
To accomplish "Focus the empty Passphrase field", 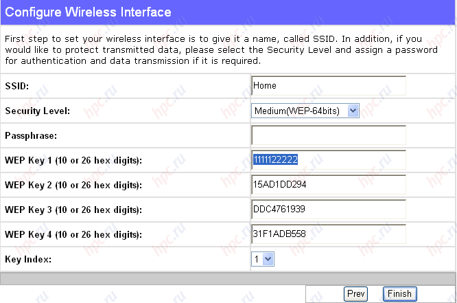I will [x=329, y=135].
